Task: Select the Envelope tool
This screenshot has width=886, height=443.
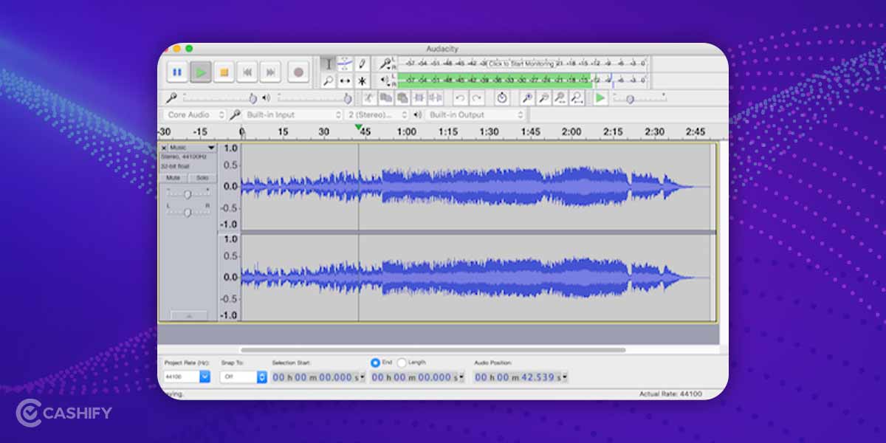Action: tap(345, 64)
